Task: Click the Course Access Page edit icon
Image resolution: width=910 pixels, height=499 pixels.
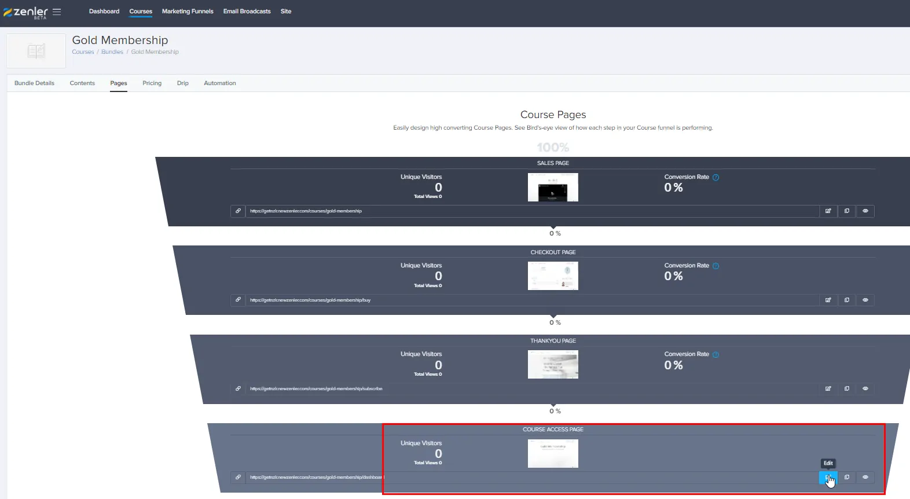Action: click(828, 478)
